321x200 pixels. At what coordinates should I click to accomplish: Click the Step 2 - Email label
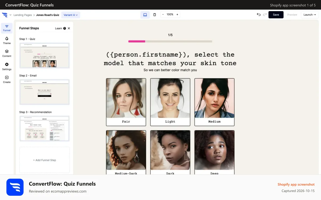tap(28, 75)
